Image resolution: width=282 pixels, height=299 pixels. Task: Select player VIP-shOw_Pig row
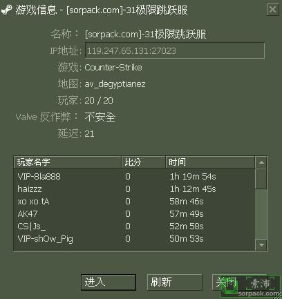tap(134, 239)
